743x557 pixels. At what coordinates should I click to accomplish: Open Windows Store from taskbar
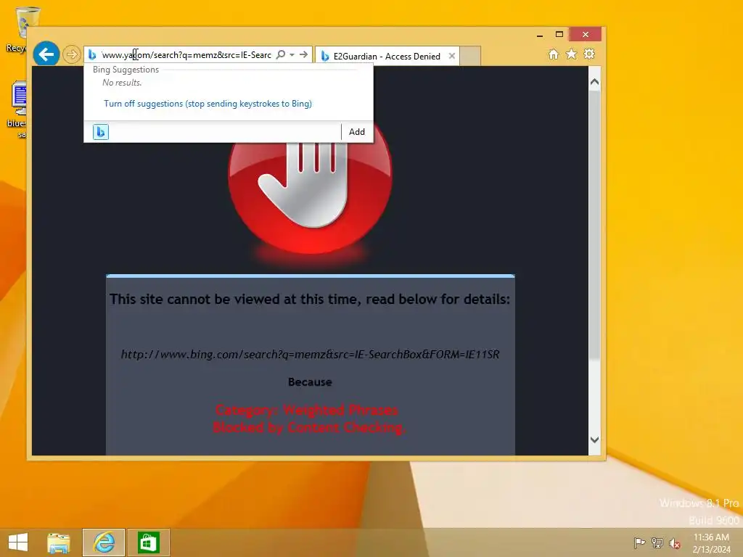click(x=148, y=542)
